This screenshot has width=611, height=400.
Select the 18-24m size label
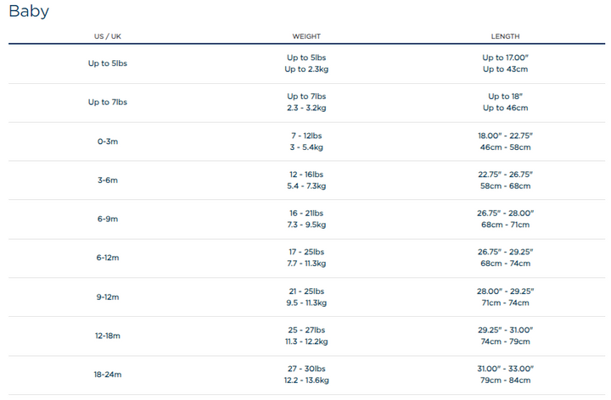click(108, 375)
